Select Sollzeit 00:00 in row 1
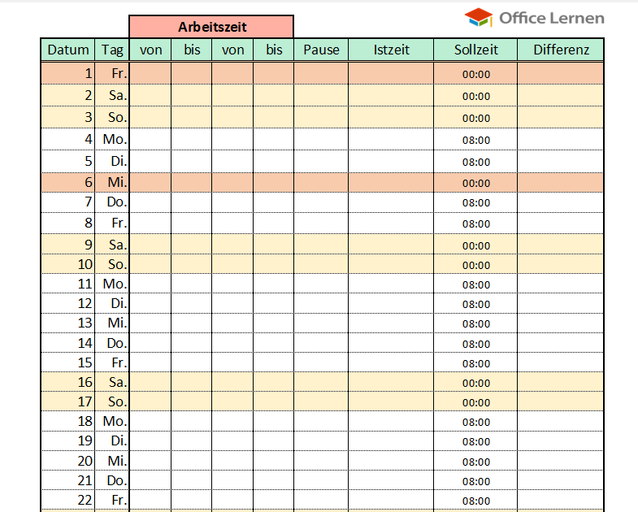The width and height of the screenshot is (638, 512). 475,74
